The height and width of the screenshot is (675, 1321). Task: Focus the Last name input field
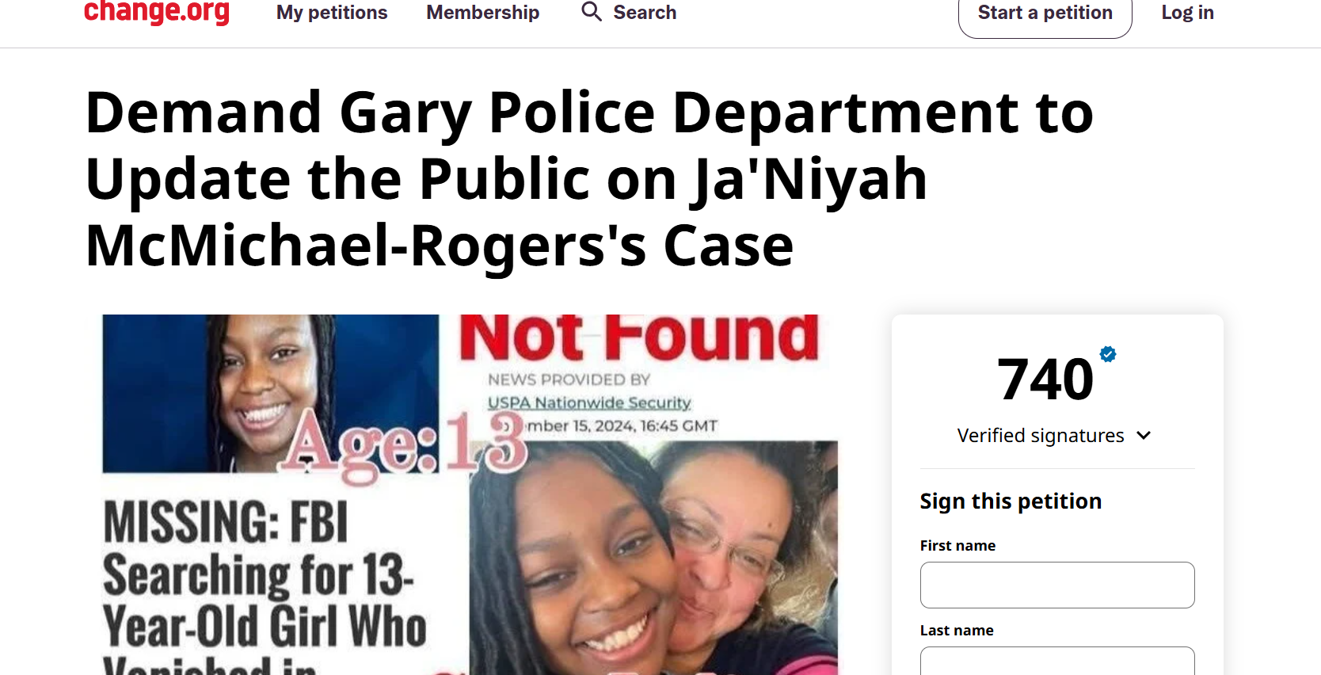point(1057,661)
